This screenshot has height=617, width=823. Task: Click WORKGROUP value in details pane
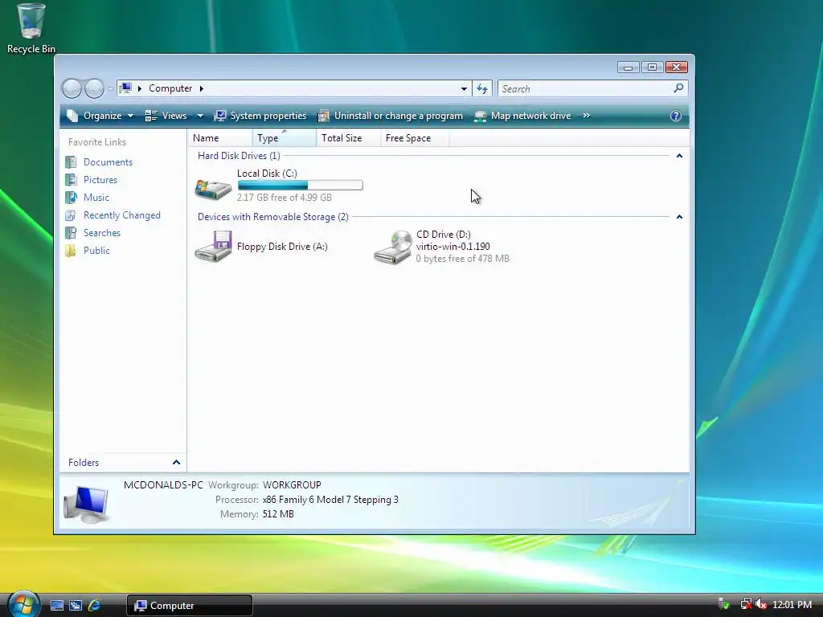pos(292,485)
